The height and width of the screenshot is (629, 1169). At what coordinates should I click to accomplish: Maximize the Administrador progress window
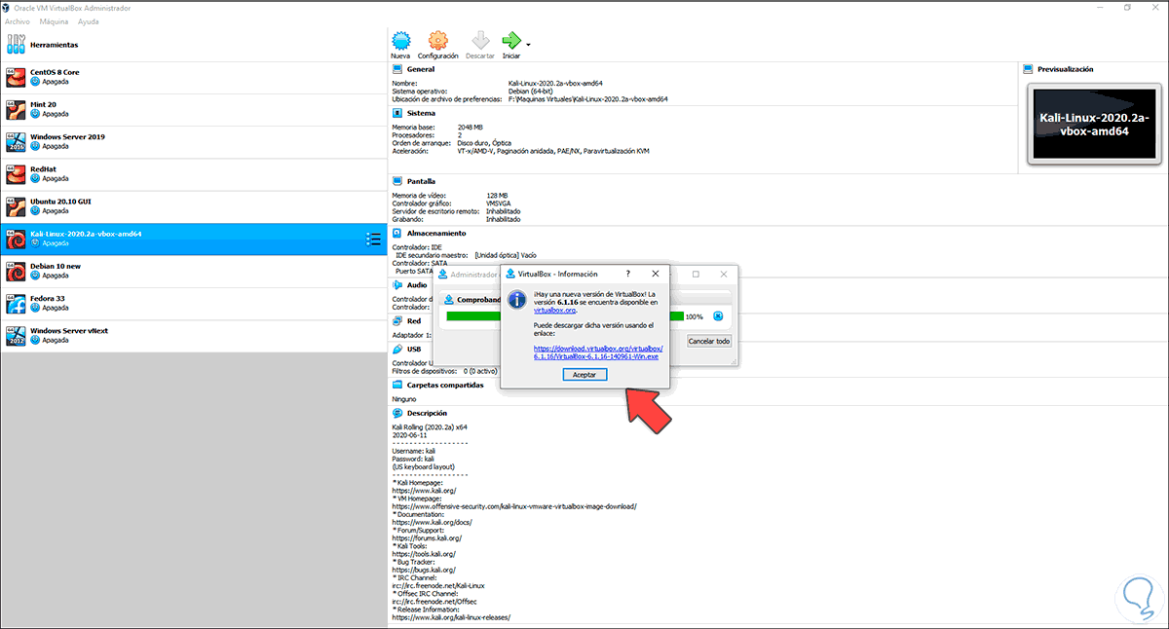point(696,274)
